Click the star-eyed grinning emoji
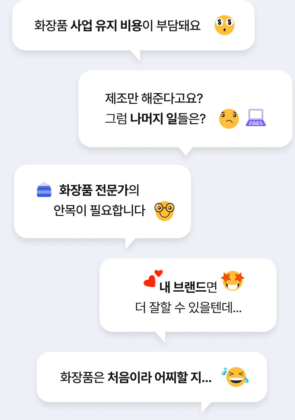Image resolution: width=295 pixels, height=420 pixels. pyautogui.click(x=233, y=281)
